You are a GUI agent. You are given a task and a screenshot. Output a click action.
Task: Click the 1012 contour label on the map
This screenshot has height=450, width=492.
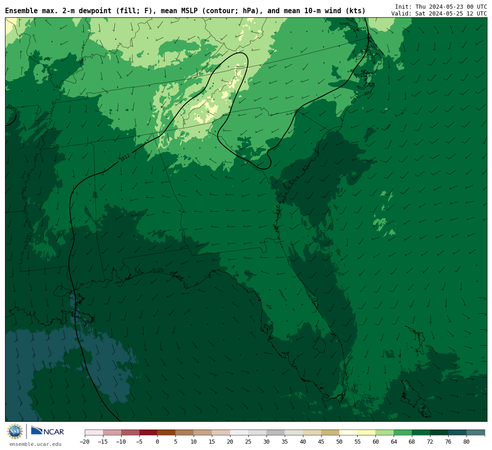coord(124,158)
